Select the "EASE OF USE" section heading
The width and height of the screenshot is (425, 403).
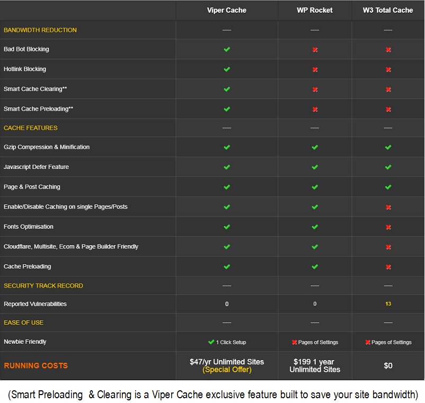click(x=23, y=323)
